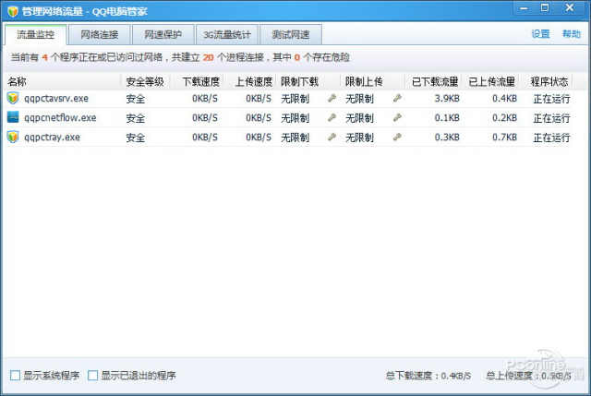Enable 显示系统程序 checkbox
This screenshot has width=591, height=396.
(x=15, y=376)
